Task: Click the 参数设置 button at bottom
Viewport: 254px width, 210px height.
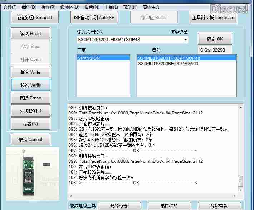Action: coord(119,206)
